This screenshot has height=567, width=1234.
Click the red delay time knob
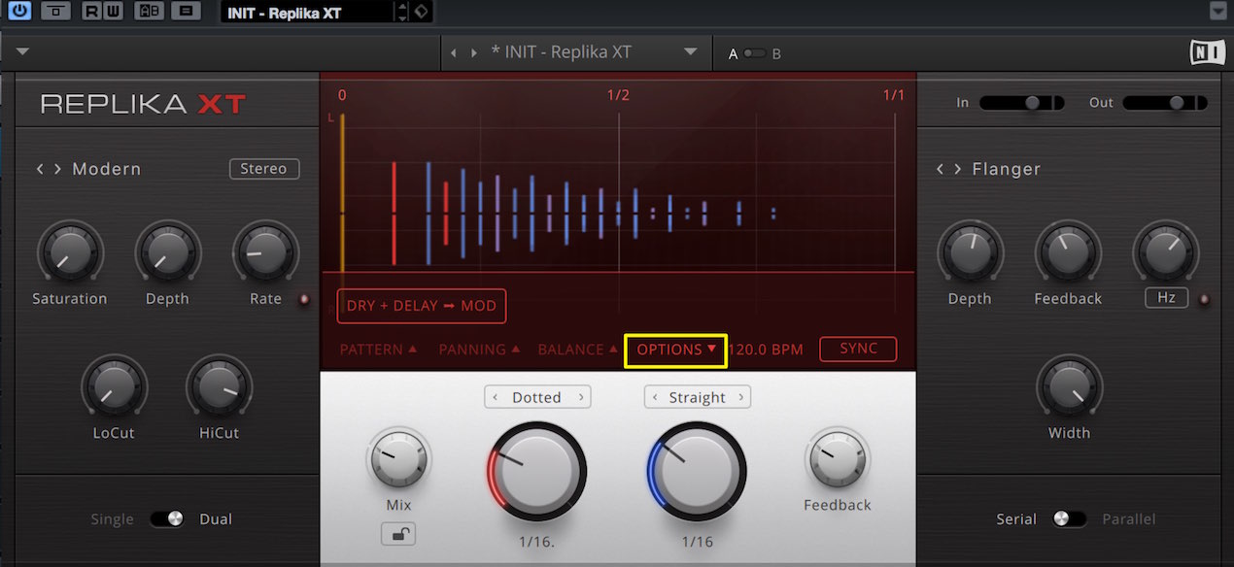pos(536,473)
